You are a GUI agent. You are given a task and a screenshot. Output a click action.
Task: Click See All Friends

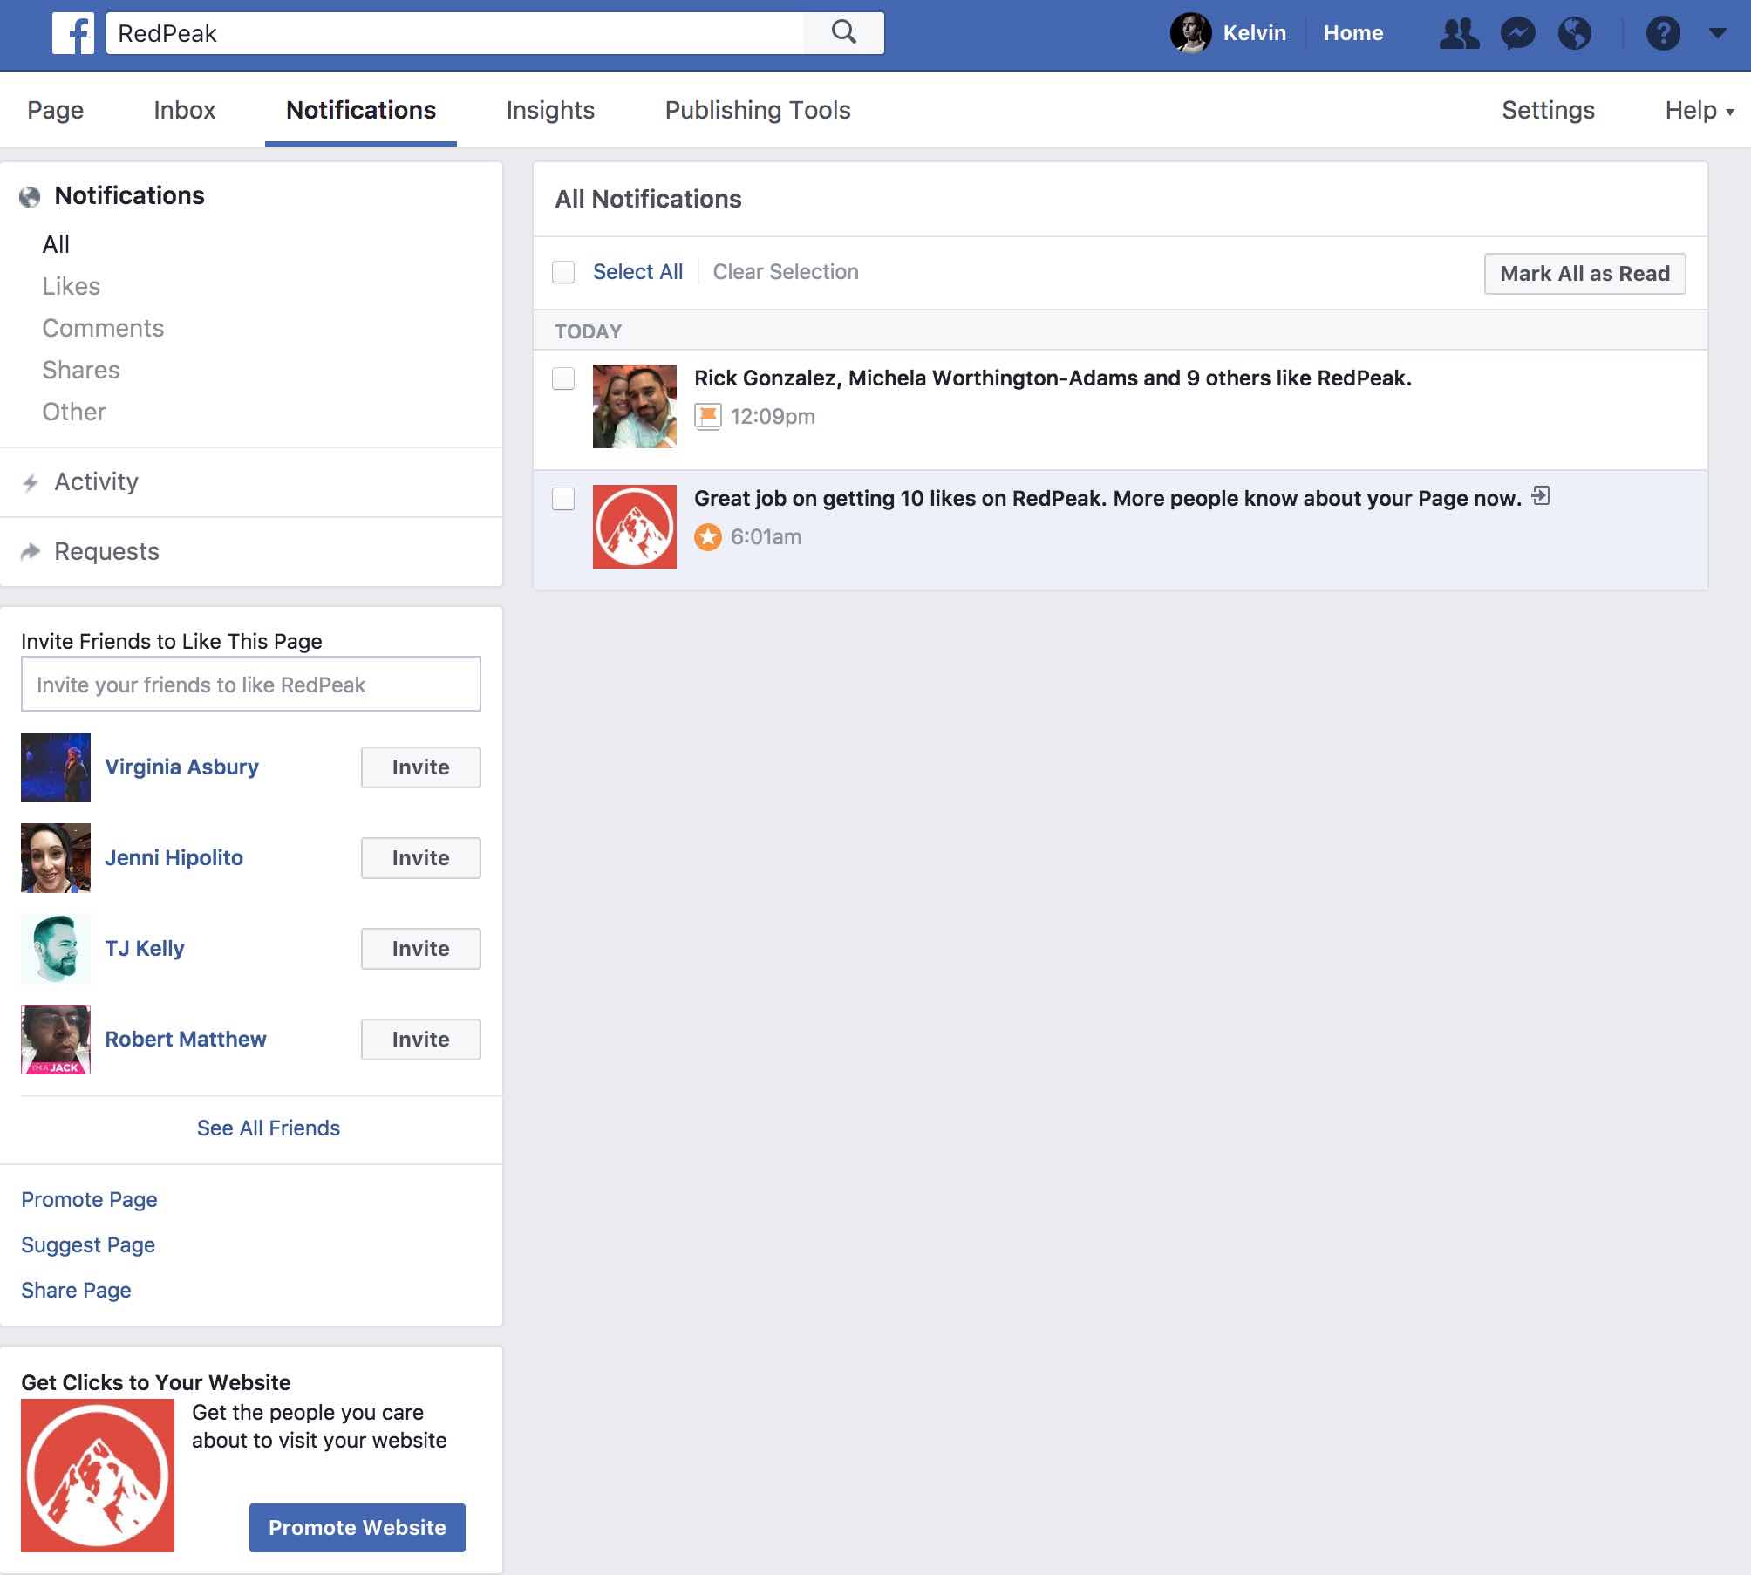(269, 1128)
